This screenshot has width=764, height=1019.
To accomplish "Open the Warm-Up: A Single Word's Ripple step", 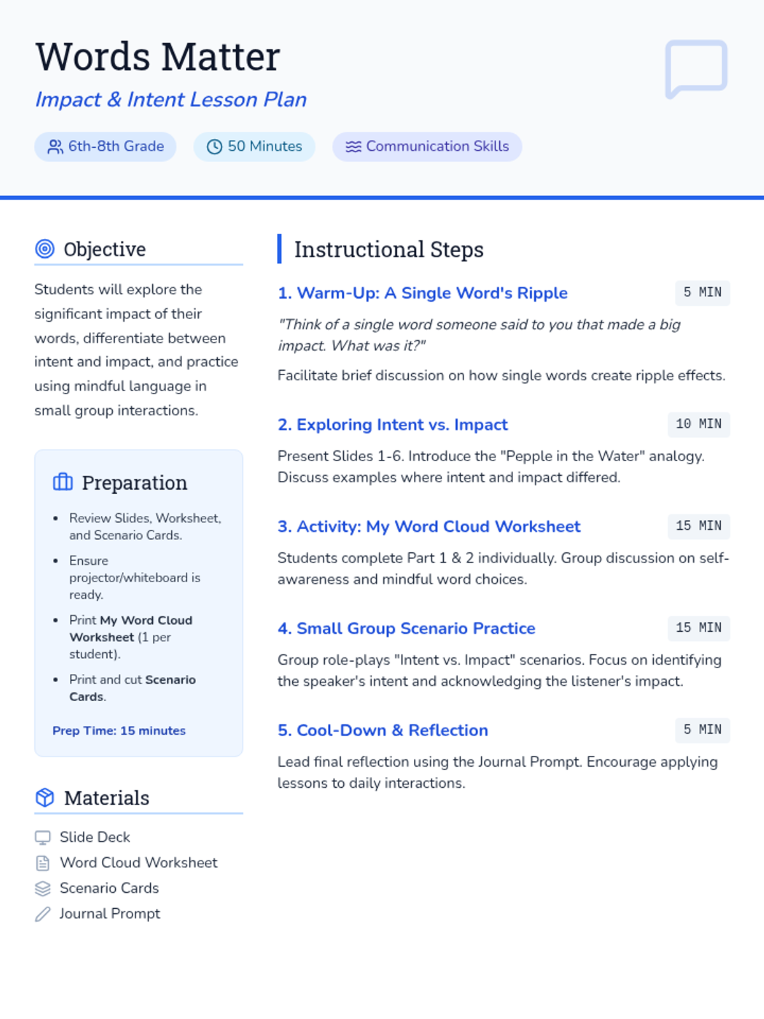I will (x=422, y=293).
